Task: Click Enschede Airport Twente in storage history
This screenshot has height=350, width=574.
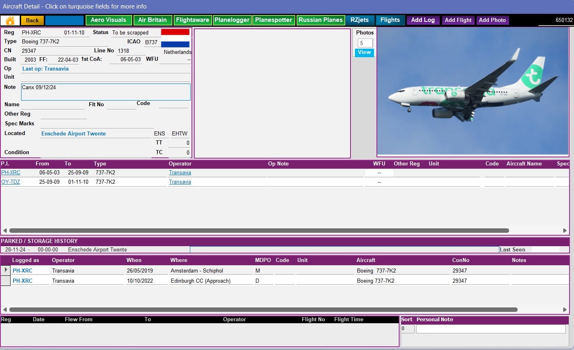Action: [97, 249]
